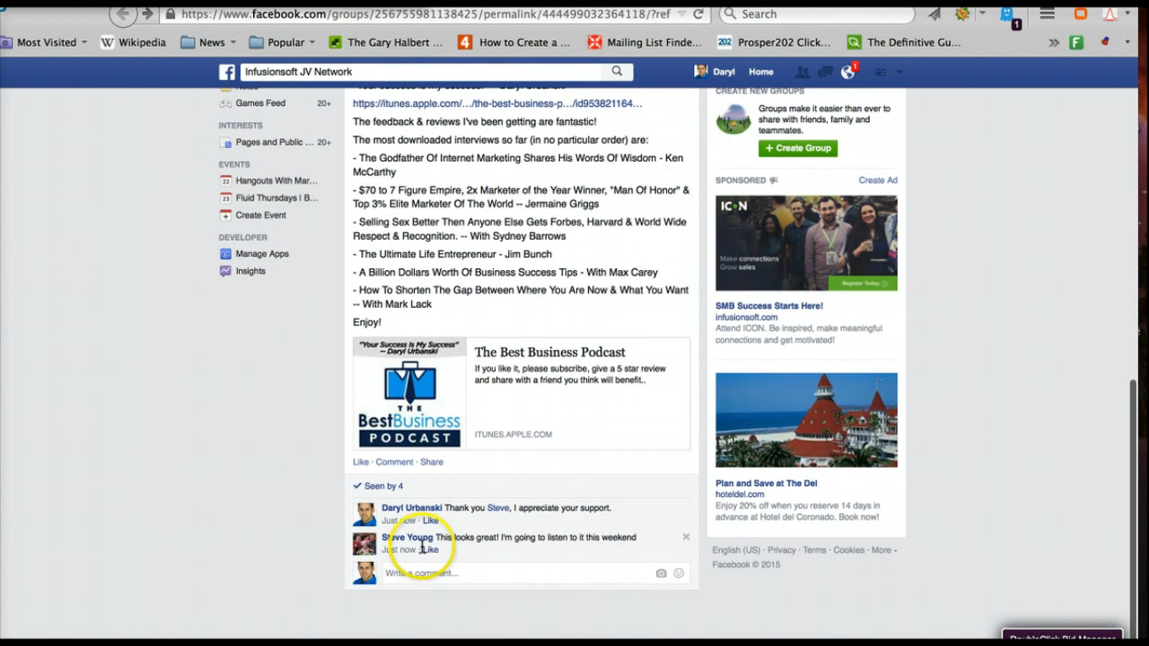This screenshot has width=1149, height=646.
Task: Click the Hotel del Coronado ad image
Action: coord(807,420)
